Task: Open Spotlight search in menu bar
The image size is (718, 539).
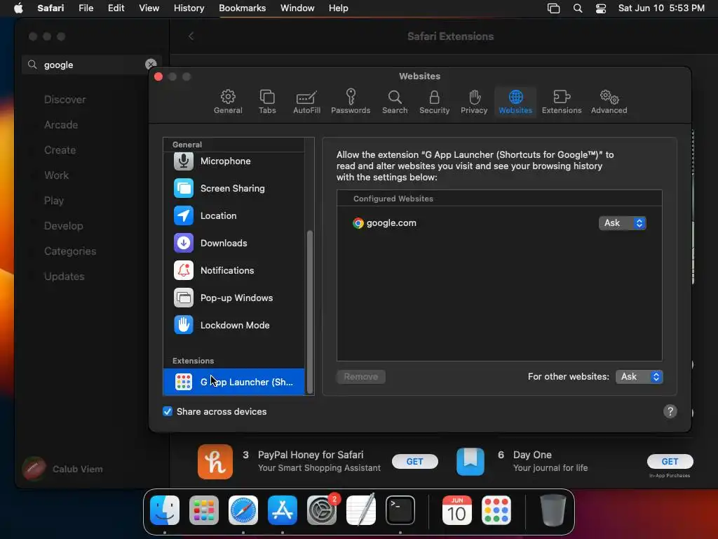Action: (x=578, y=8)
